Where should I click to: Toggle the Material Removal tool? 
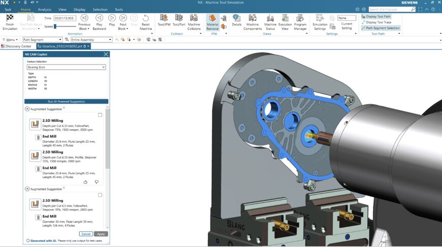212,19
